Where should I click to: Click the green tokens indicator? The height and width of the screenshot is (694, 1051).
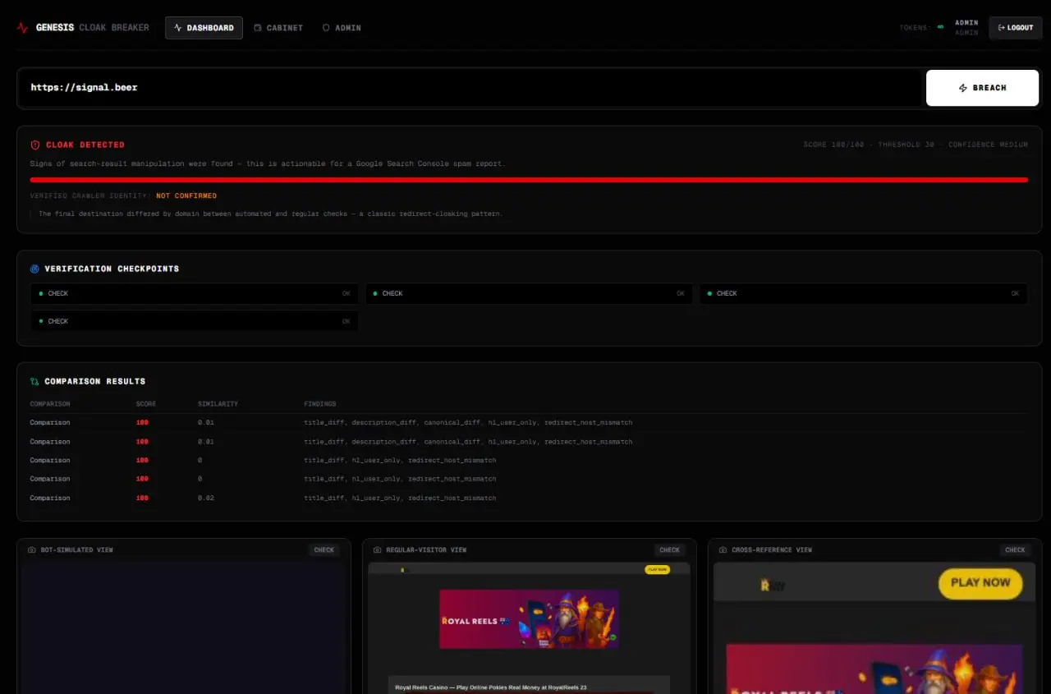(940, 27)
